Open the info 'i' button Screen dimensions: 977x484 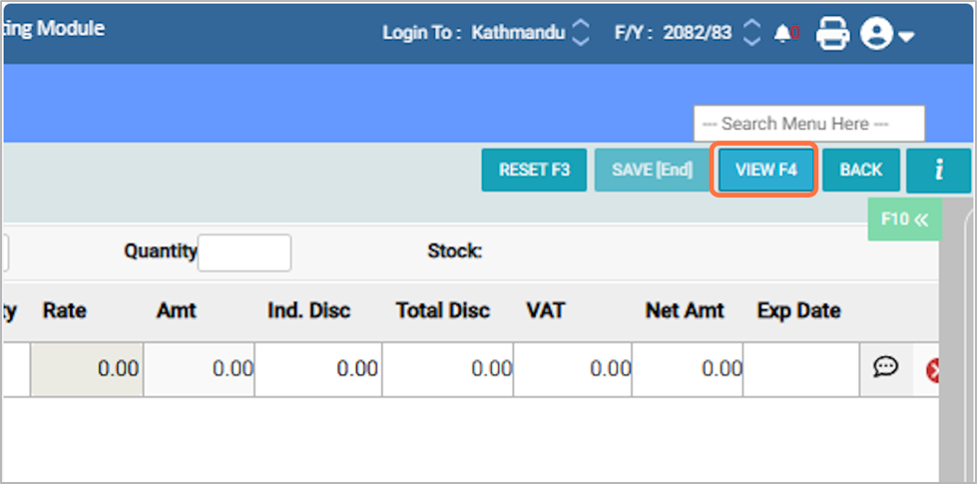[938, 170]
